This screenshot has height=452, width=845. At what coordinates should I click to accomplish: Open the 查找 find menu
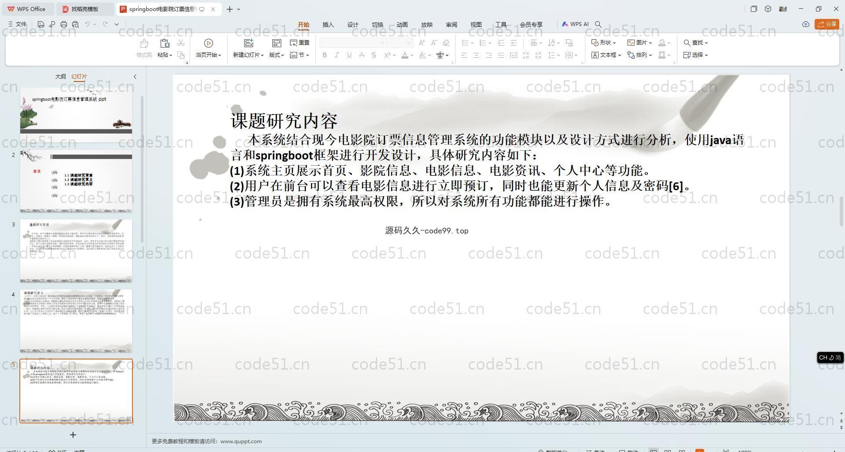[x=696, y=43]
